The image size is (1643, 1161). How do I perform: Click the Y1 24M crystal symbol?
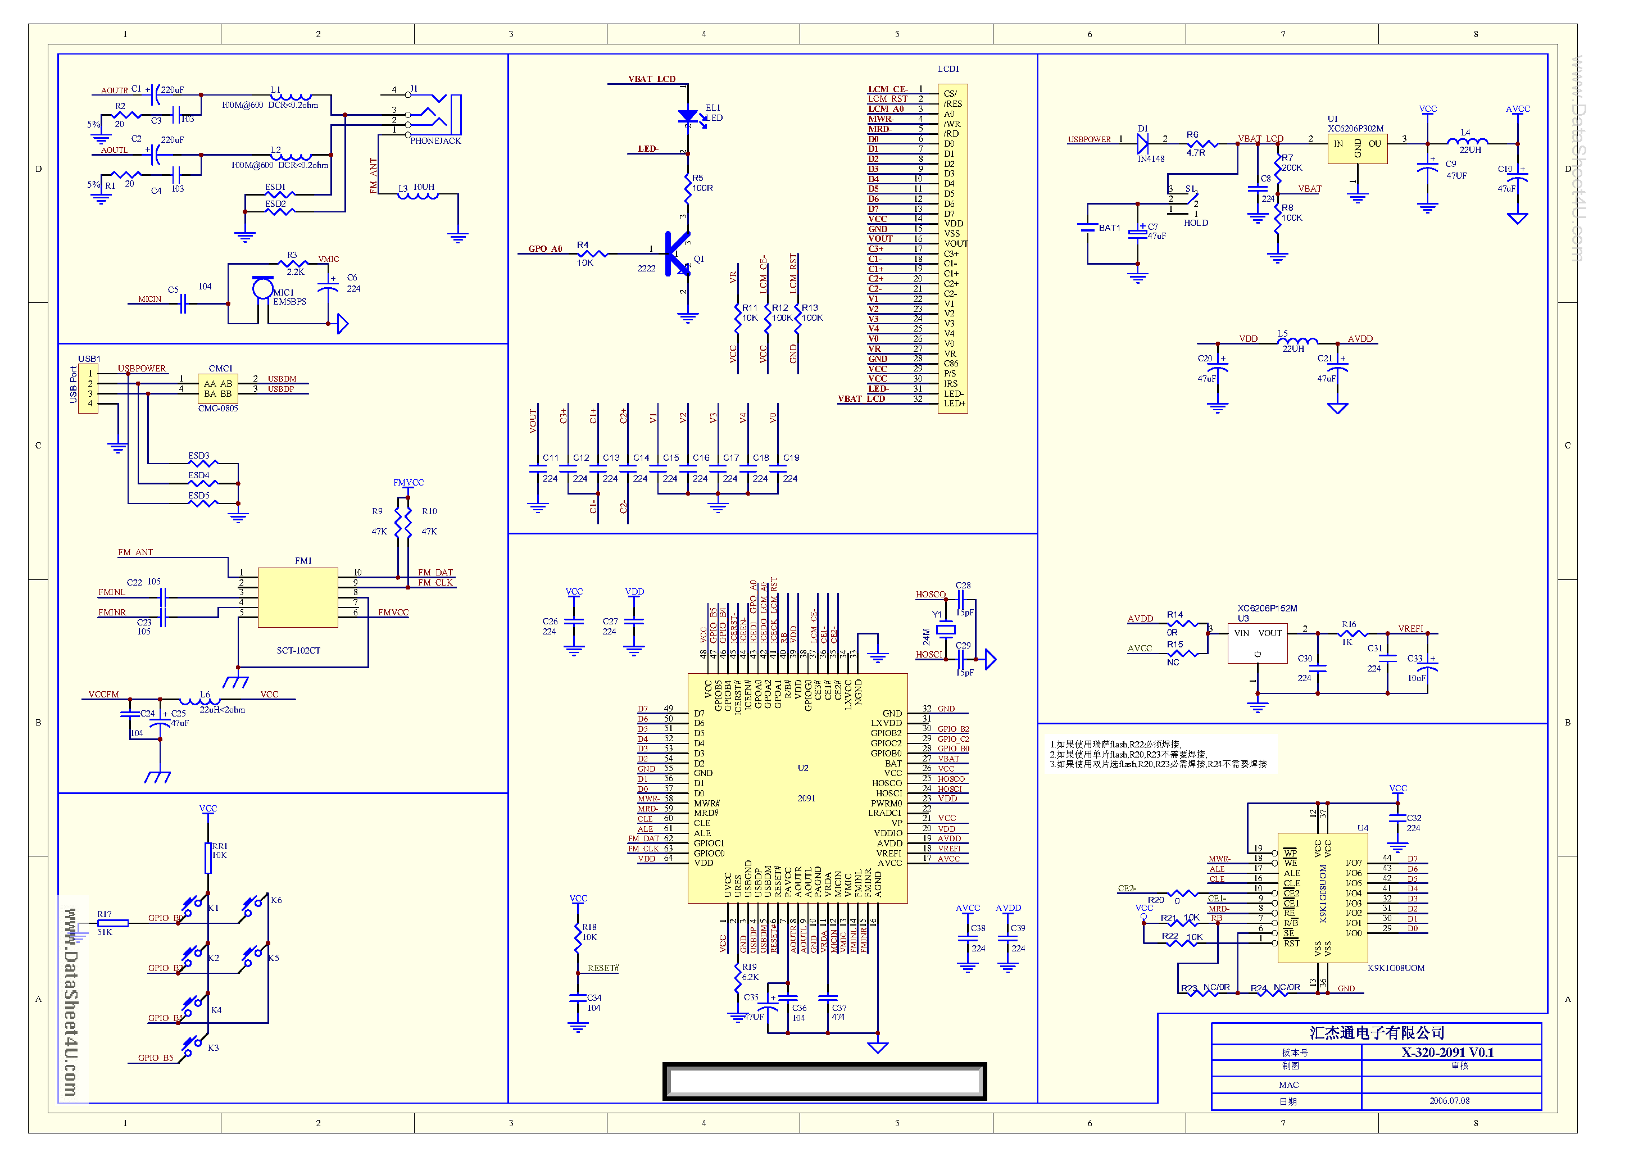click(946, 630)
